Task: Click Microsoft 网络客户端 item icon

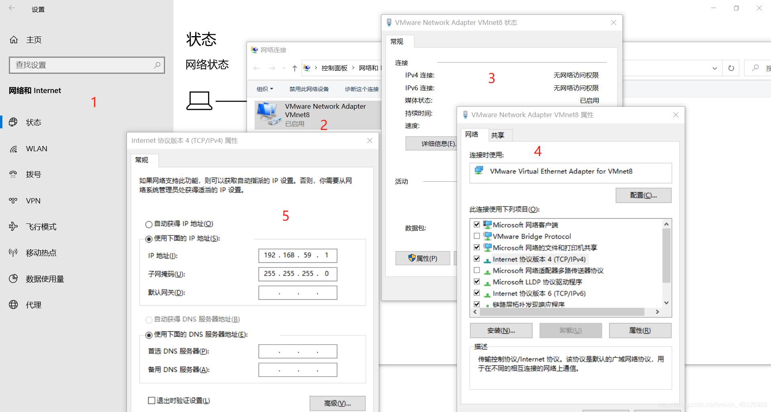Action: [x=487, y=225]
